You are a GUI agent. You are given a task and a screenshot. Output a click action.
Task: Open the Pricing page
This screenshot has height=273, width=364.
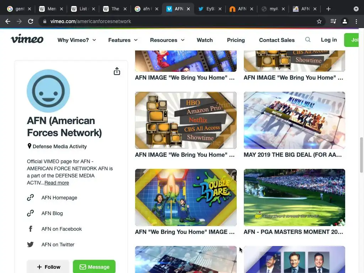pyautogui.click(x=236, y=40)
